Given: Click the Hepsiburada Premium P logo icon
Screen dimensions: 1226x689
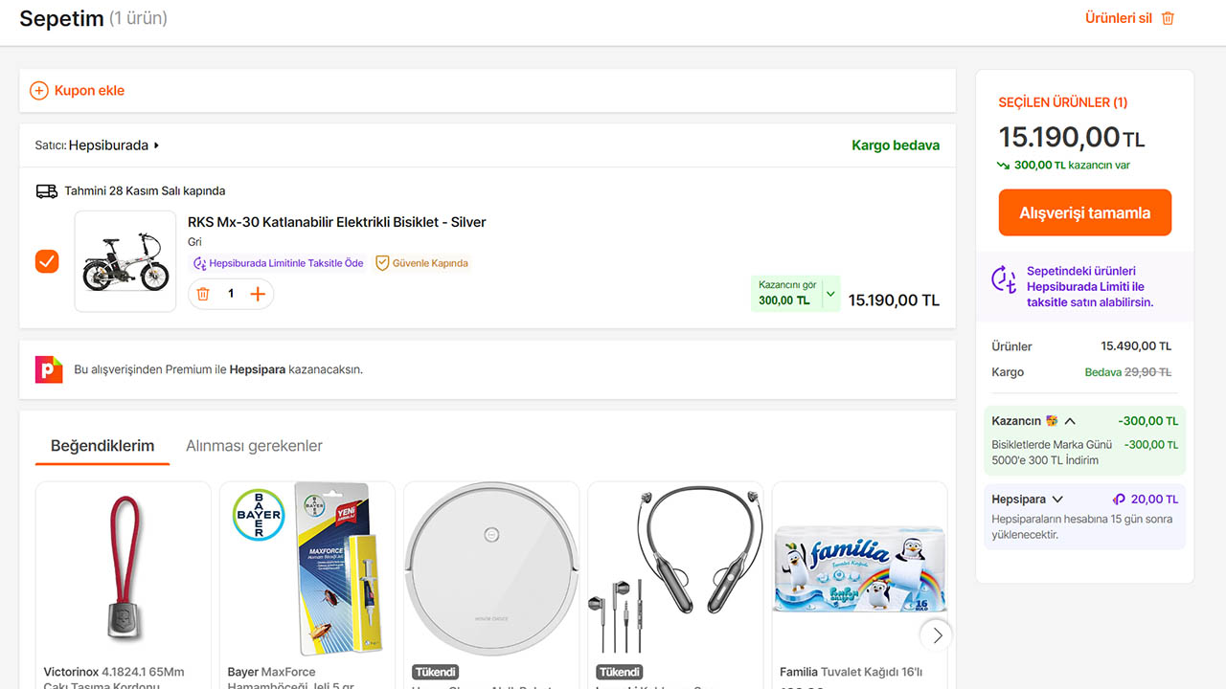Looking at the screenshot, I should point(49,369).
